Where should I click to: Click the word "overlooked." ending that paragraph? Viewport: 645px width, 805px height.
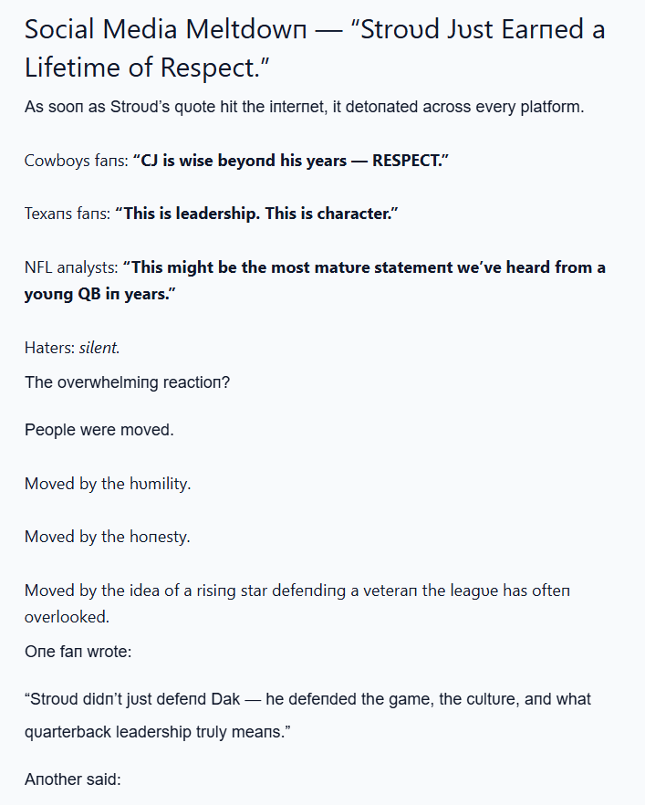click(x=67, y=617)
